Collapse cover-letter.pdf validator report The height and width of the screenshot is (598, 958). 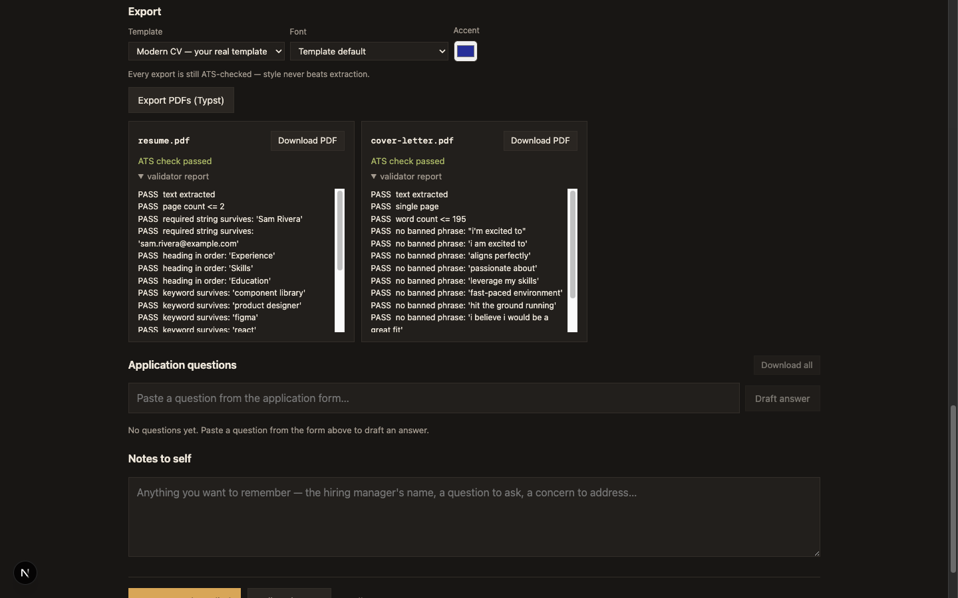pos(406,176)
